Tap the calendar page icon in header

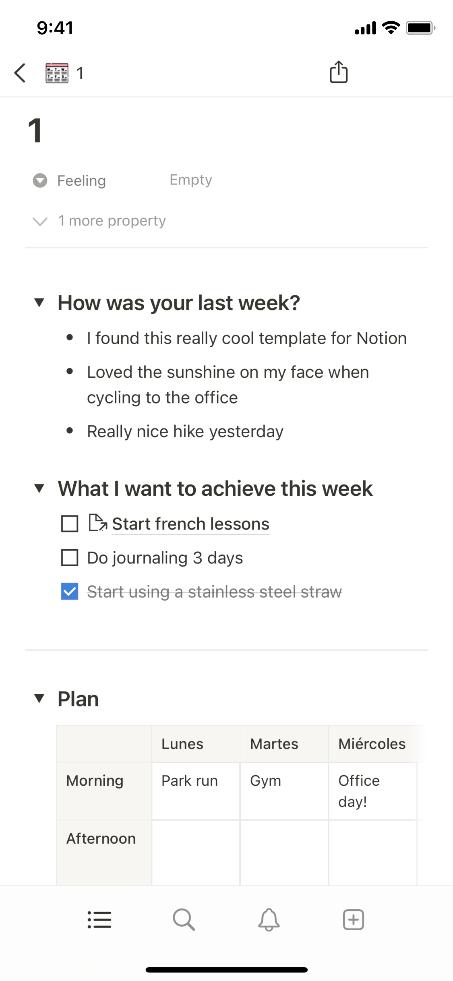(x=57, y=73)
